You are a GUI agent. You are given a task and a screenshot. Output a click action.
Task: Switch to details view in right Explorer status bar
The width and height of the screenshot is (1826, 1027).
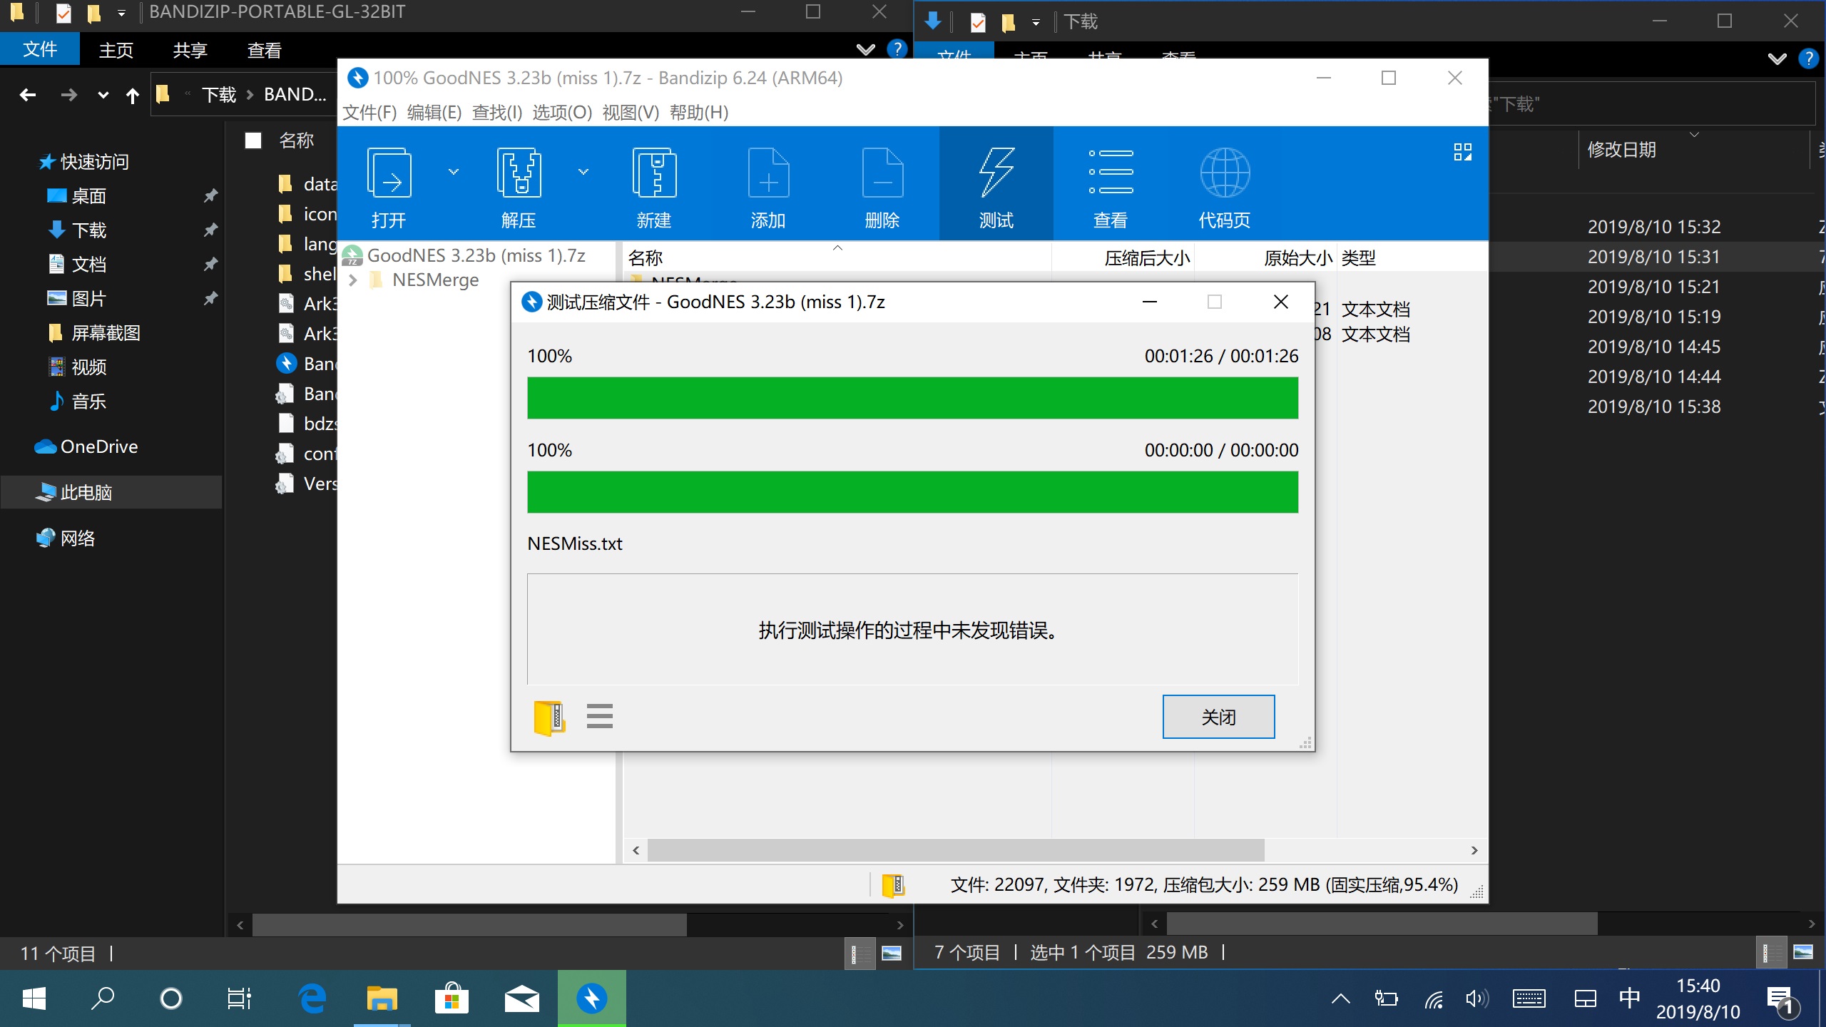1771,953
